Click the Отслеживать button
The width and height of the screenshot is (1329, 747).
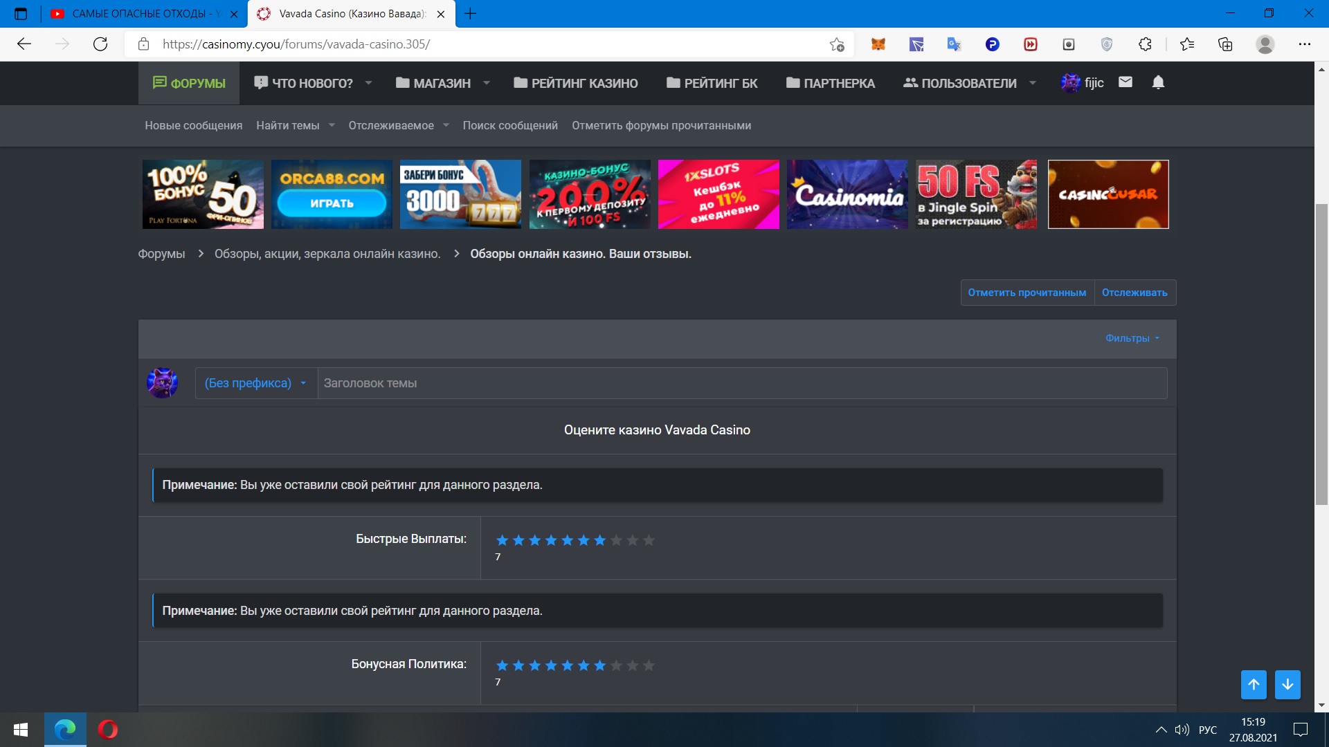click(1134, 293)
